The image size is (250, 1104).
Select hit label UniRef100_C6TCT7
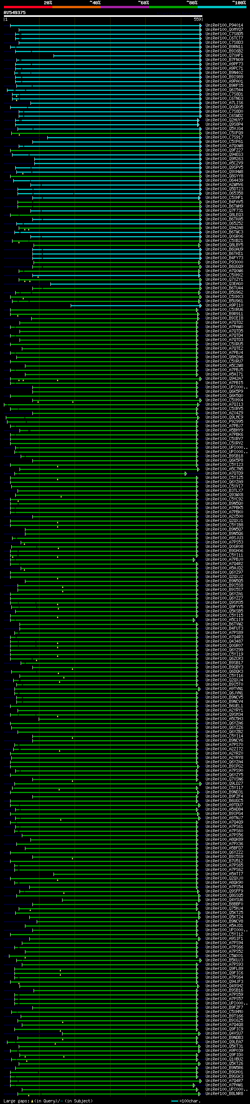224,38
